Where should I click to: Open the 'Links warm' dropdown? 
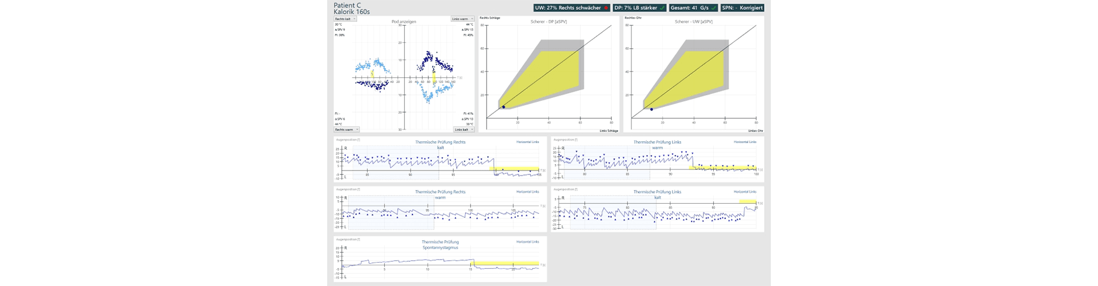pyautogui.click(x=462, y=19)
